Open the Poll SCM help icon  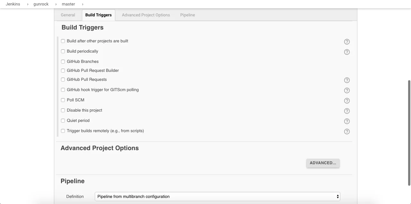[347, 101]
